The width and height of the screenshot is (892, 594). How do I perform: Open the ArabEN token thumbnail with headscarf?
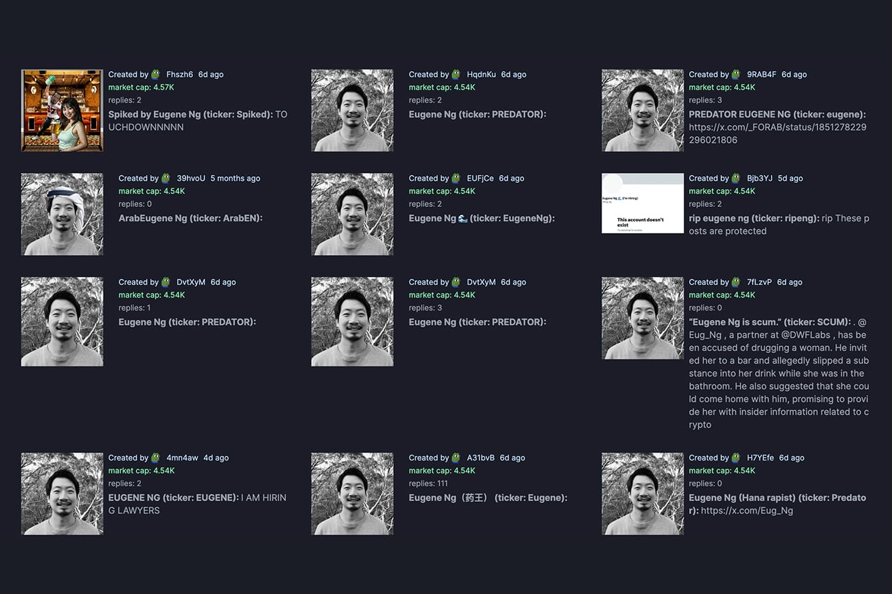click(x=62, y=214)
